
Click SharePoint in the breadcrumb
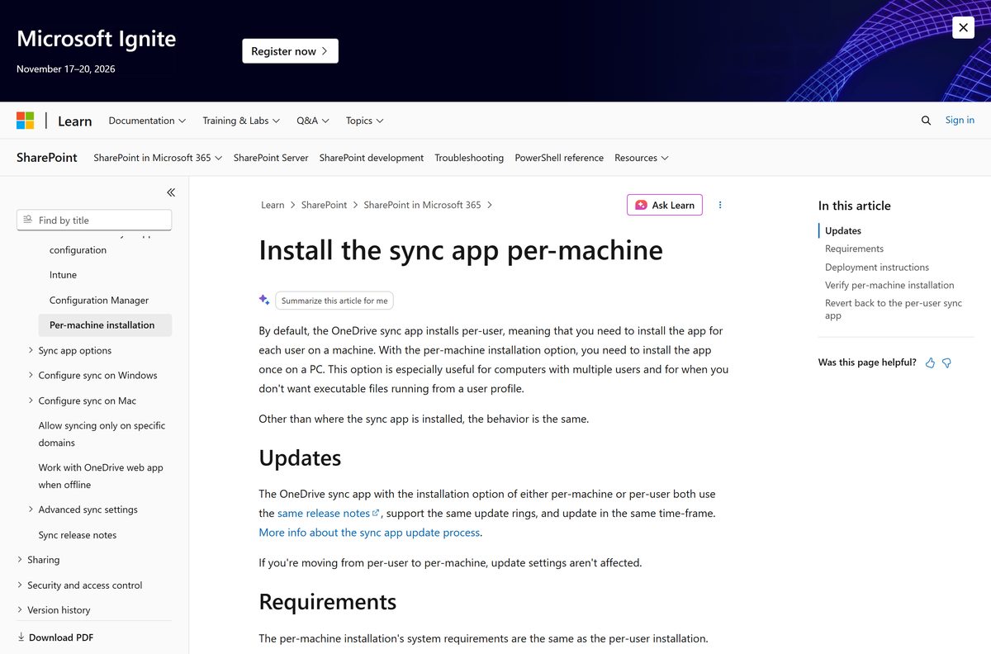click(x=325, y=205)
